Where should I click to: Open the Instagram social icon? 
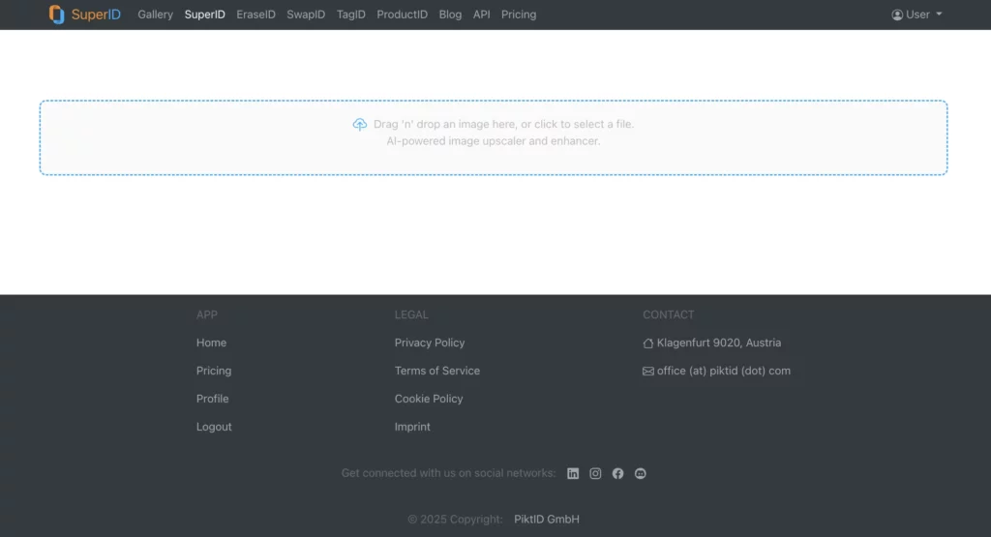(595, 473)
